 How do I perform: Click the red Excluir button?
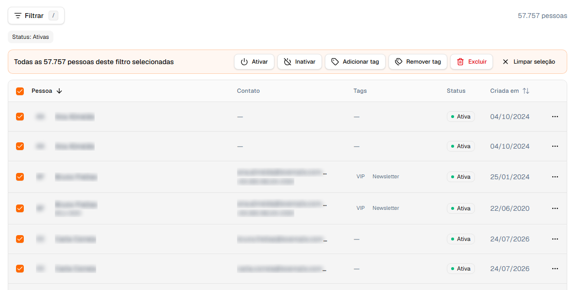coord(472,62)
